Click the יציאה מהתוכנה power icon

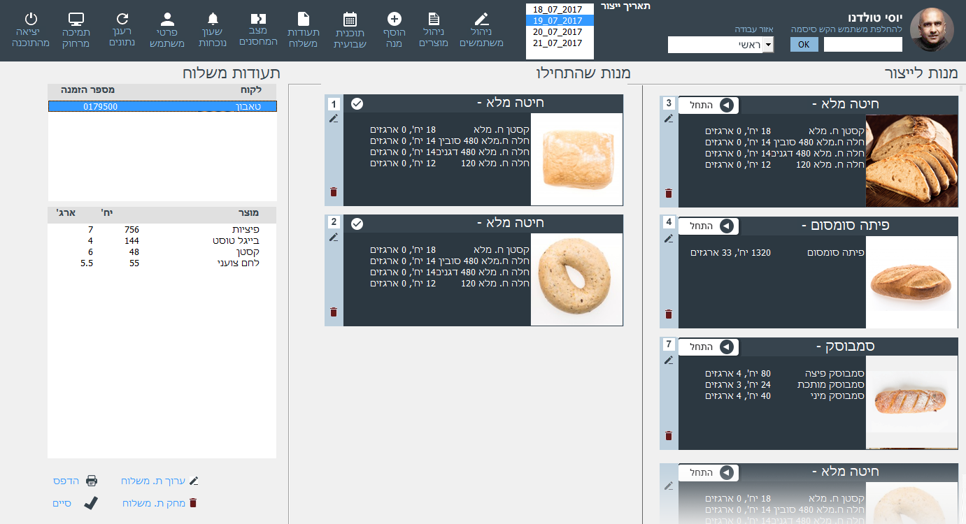pyautogui.click(x=31, y=20)
